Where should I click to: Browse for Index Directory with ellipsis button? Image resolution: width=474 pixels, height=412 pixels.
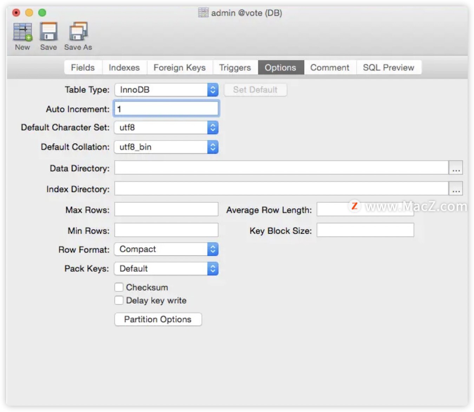[456, 188]
